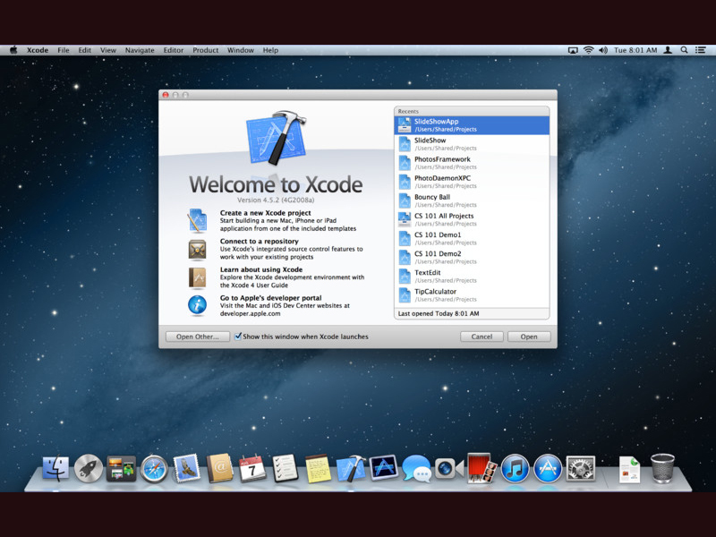Viewport: 716px width, 537px height.
Task: Open Notification Center list icon
Action: [701, 50]
